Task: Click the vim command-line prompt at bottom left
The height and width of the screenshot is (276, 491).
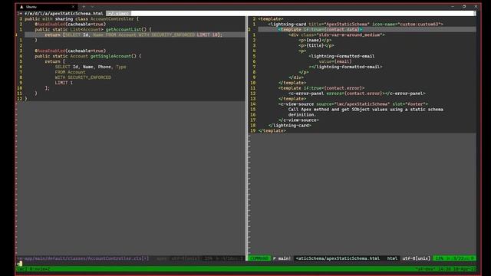Action: click(19, 264)
